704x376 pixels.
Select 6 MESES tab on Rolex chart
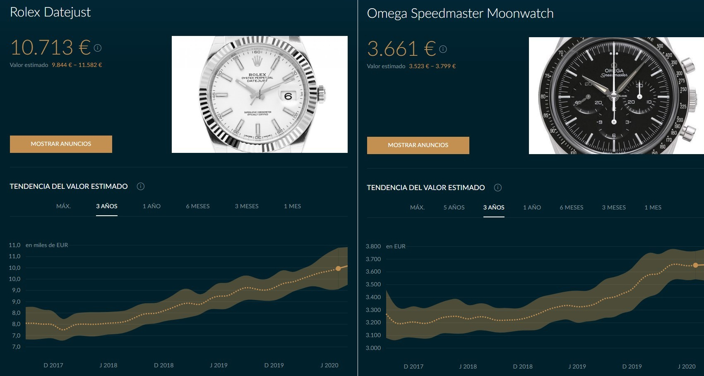[x=198, y=206]
